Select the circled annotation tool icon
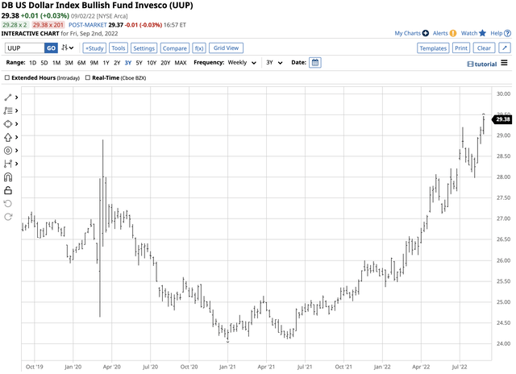The height and width of the screenshot is (374, 516). pos(8,151)
